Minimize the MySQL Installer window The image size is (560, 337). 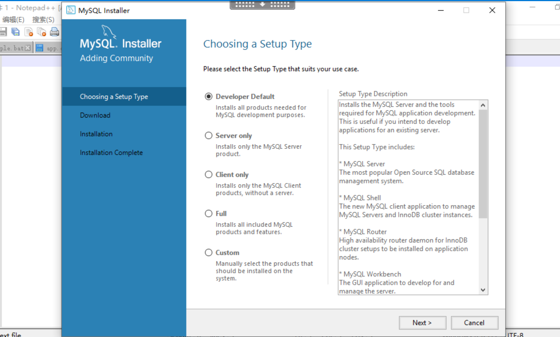coord(441,10)
